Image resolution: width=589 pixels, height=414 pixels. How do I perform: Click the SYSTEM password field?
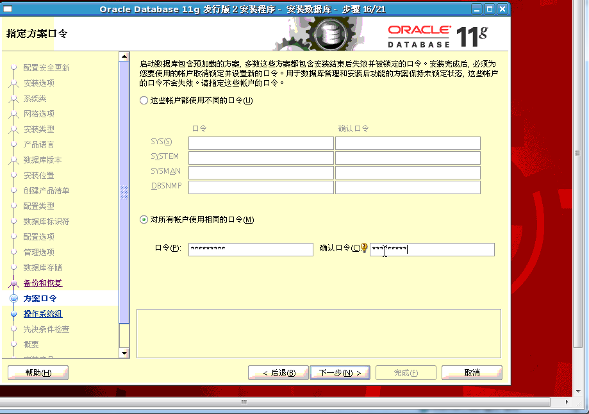(x=261, y=158)
